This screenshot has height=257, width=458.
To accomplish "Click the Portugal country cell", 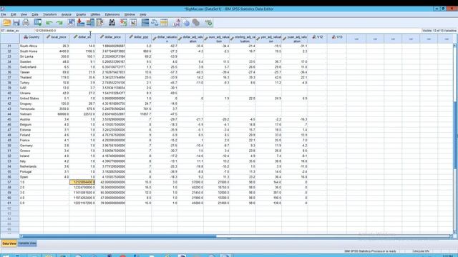I will pos(31,171).
